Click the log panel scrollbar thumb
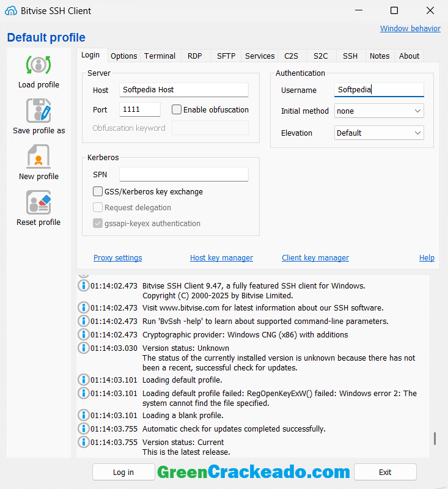The image size is (448, 489). (x=435, y=438)
